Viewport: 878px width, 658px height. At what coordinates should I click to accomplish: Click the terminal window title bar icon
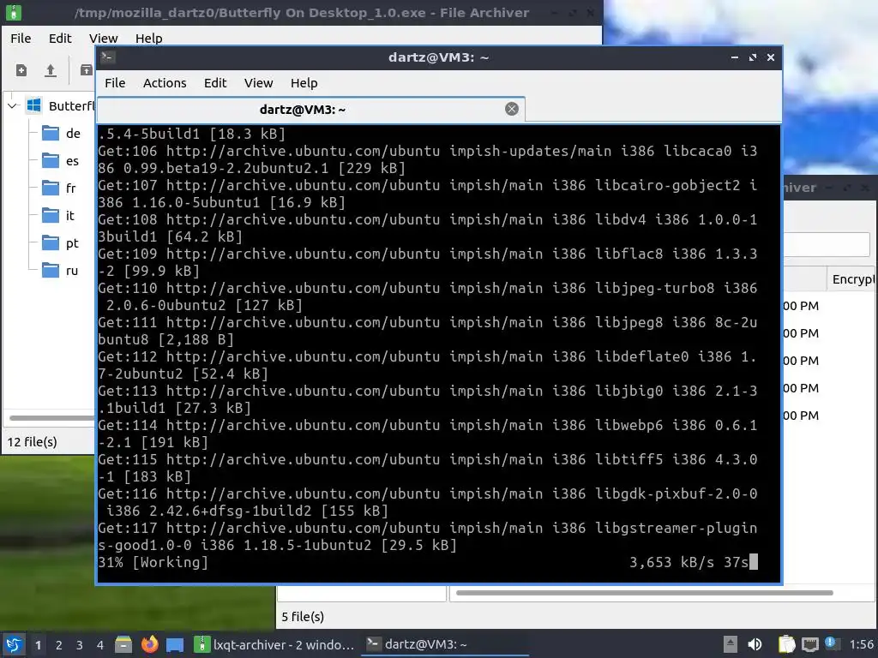click(109, 57)
